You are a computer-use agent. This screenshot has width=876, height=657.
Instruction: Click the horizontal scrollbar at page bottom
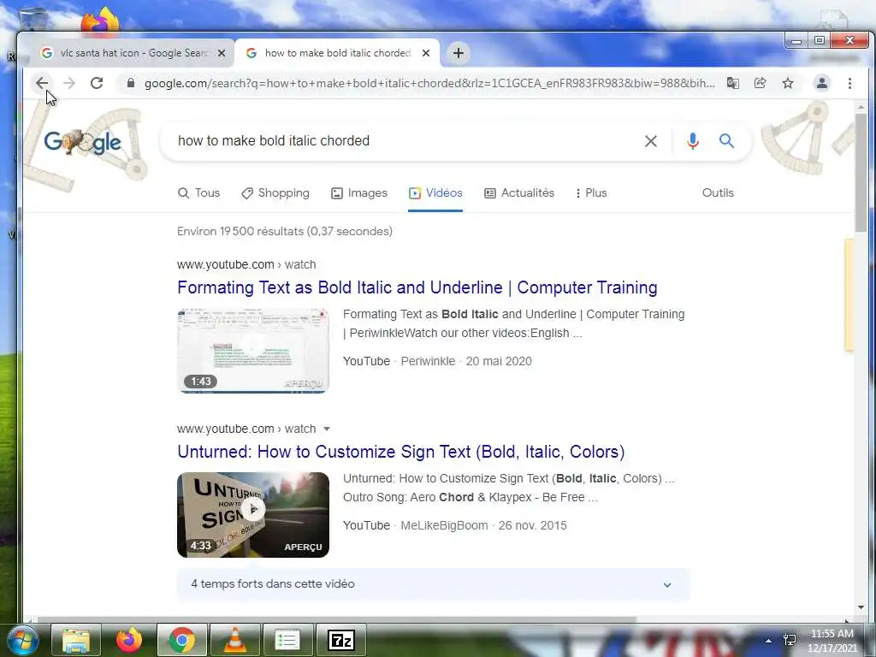click(x=337, y=619)
